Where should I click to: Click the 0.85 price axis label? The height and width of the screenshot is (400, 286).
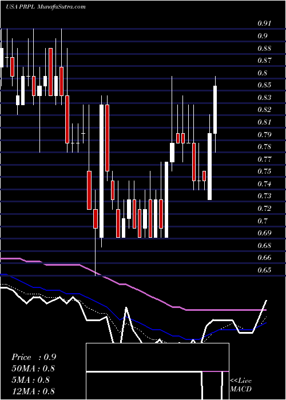(x=264, y=85)
